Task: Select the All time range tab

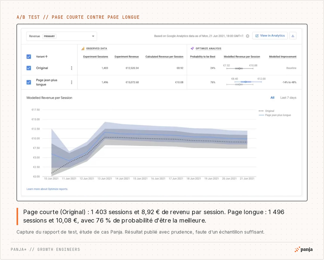Action: [x=272, y=98]
